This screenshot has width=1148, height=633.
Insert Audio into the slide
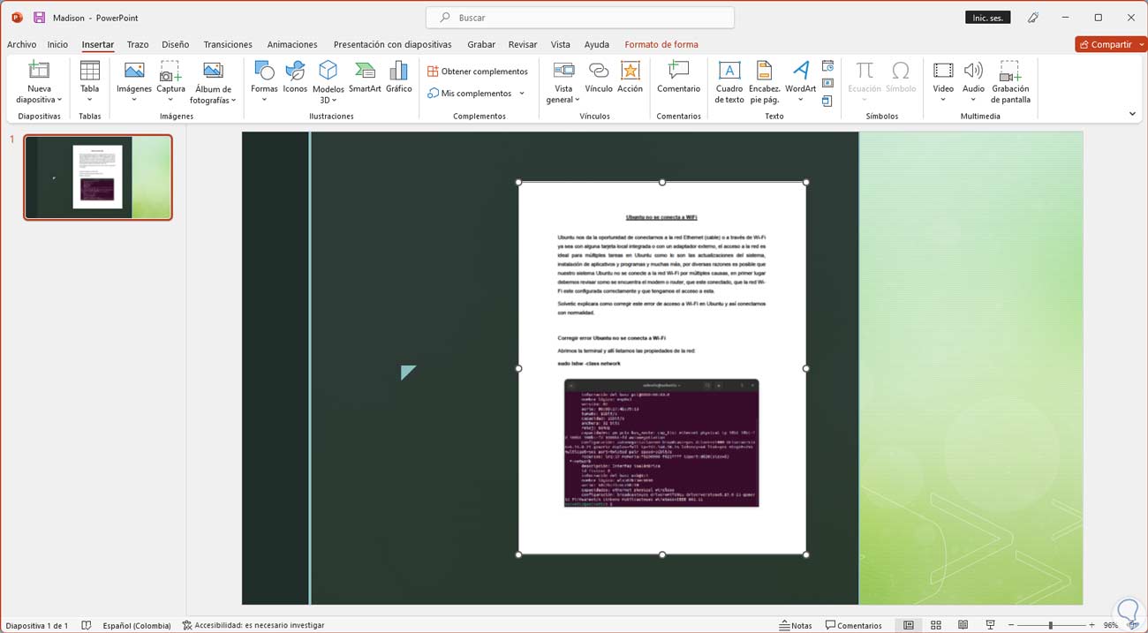coord(973,82)
